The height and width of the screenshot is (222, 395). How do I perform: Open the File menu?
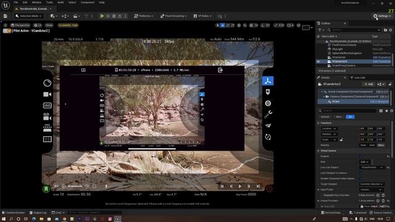coord(16,2)
